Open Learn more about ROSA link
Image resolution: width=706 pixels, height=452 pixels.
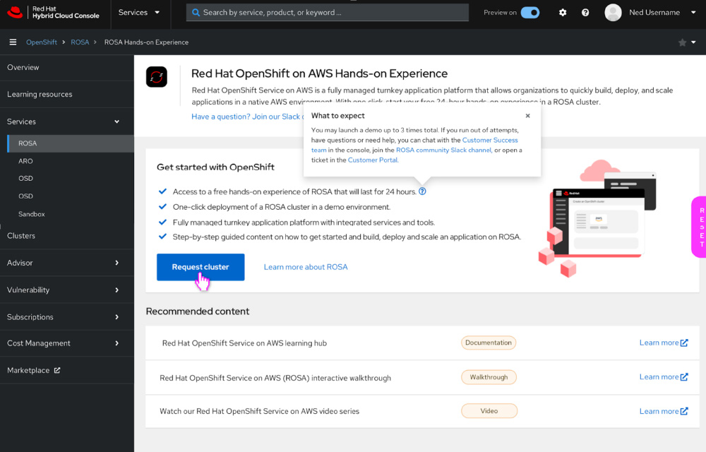click(x=306, y=267)
